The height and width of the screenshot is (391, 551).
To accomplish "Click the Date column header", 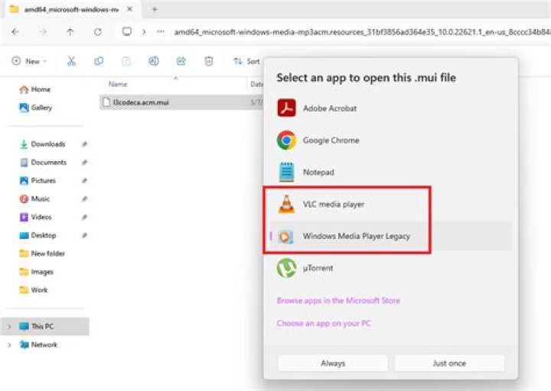I will 256,84.
